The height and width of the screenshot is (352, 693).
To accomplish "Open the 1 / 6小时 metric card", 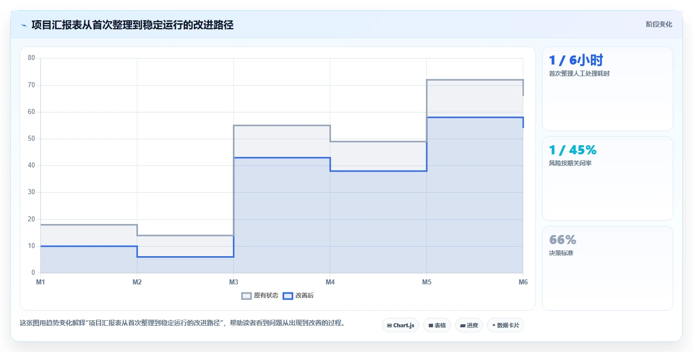I will coord(608,89).
